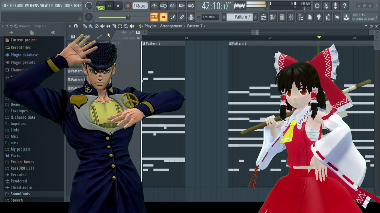Open the 1/4 step snap dropdown
This screenshot has width=380, height=213.
point(210,17)
